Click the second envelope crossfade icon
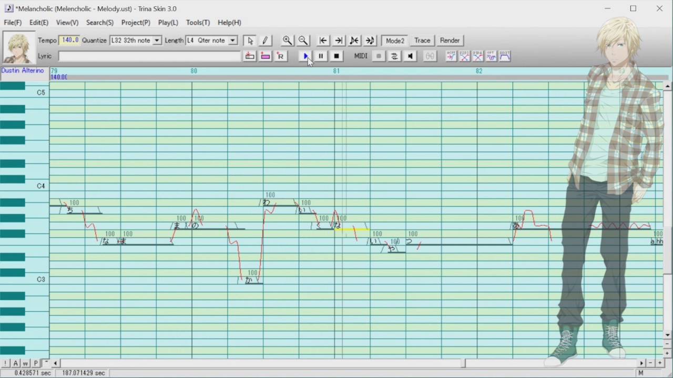The height and width of the screenshot is (378, 673). click(x=465, y=56)
